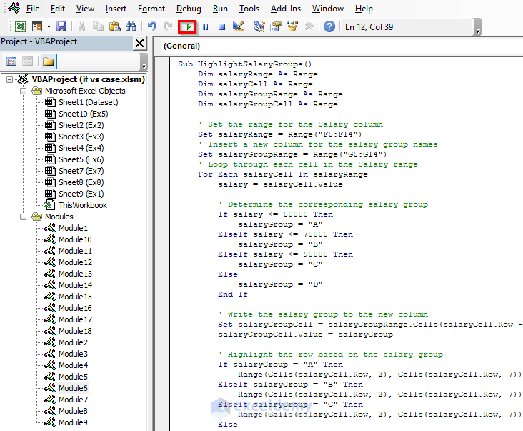Select ThisWorkbook in project tree
This screenshot has height=431, width=523.
pos(82,205)
